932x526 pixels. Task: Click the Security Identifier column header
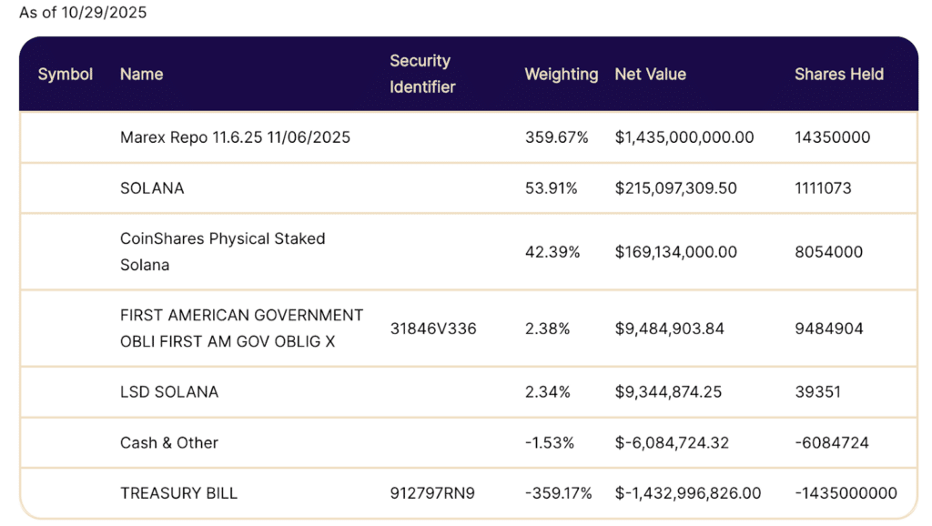tap(422, 74)
